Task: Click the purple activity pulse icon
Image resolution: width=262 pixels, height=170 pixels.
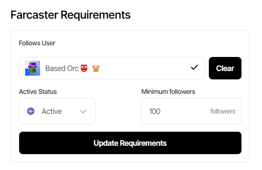Action: [31, 111]
